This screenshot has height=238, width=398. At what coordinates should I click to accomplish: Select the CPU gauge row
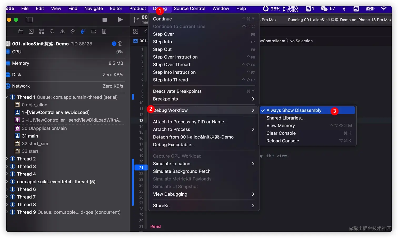pos(65,52)
